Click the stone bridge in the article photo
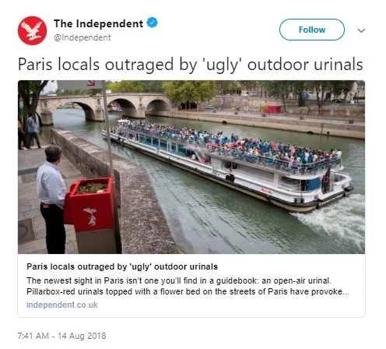 pos(104,107)
